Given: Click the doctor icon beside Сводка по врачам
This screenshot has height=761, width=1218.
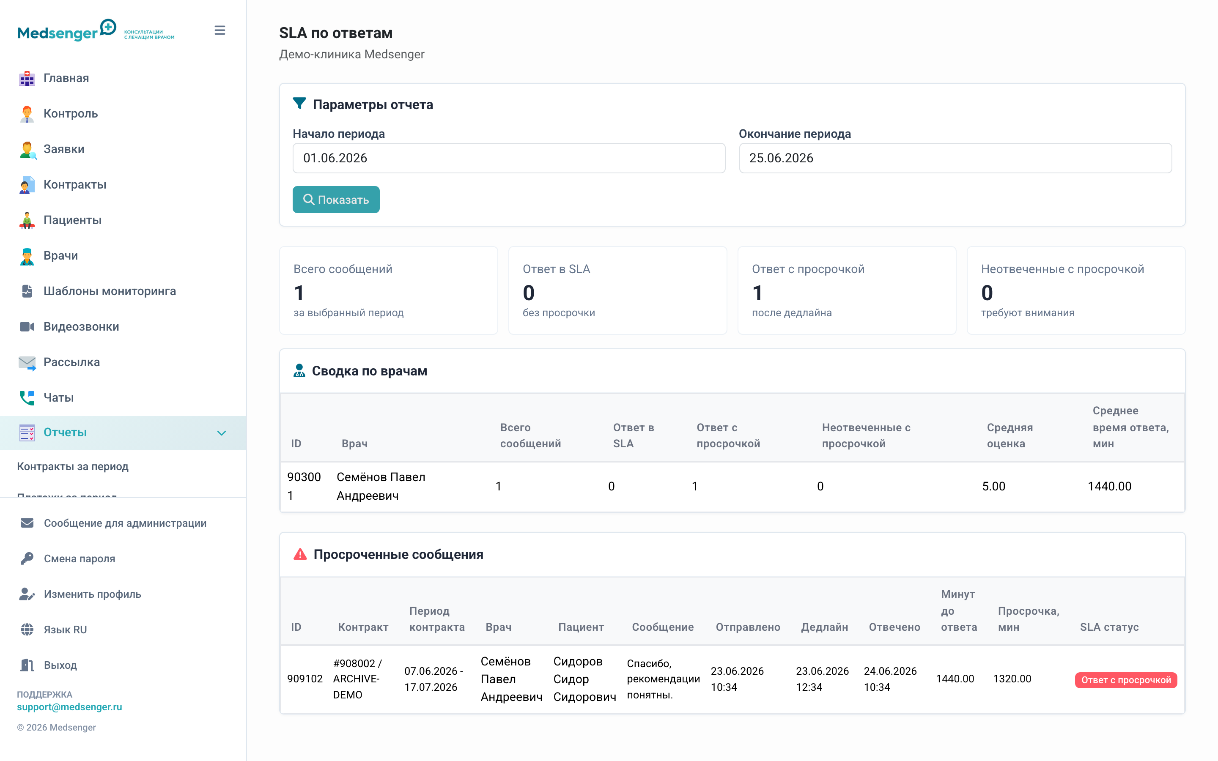Looking at the screenshot, I should (x=299, y=371).
